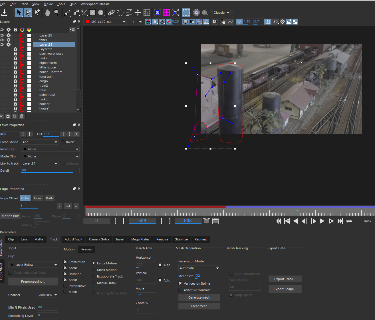This screenshot has height=320, width=375.
Task: Toggle visibility eye for Layer 25
Action: pos(2,35)
